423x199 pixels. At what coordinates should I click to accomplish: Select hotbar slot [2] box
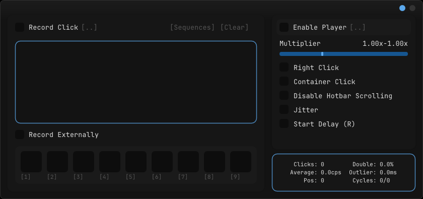pyautogui.click(x=57, y=162)
